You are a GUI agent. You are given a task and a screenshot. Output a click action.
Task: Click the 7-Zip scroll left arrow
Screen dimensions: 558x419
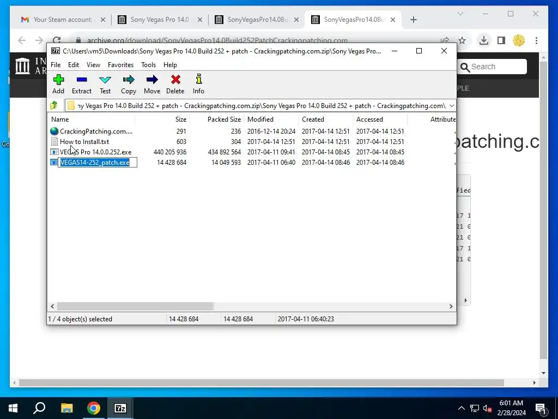click(52, 307)
